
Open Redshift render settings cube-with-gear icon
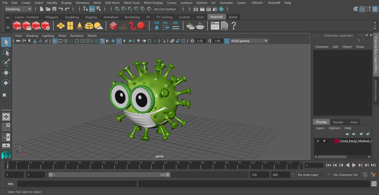(46, 26)
